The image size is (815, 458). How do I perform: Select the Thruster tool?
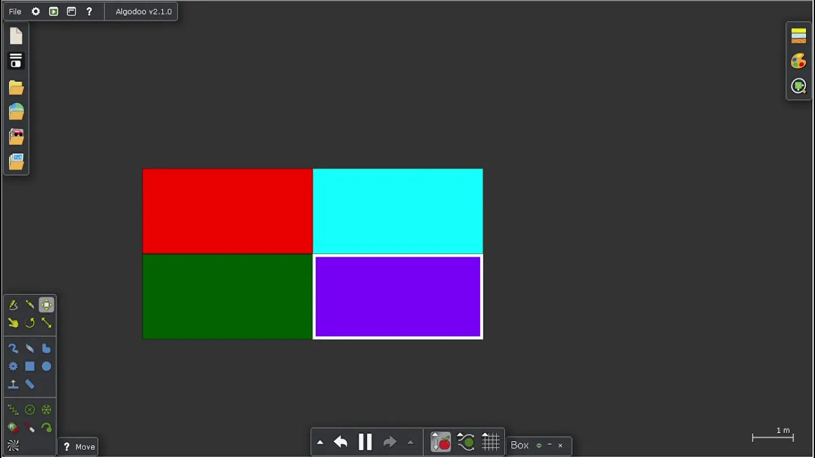[x=13, y=428]
